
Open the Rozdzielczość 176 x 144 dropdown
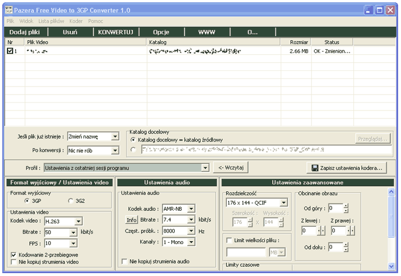coord(284,203)
